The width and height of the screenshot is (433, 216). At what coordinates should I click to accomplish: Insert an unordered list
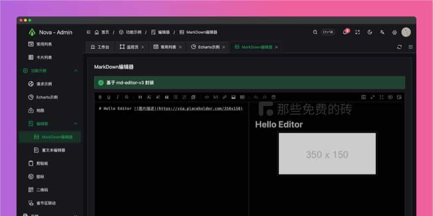[x=175, y=97]
